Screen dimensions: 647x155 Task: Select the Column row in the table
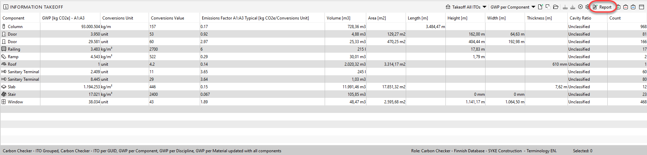pos(15,27)
